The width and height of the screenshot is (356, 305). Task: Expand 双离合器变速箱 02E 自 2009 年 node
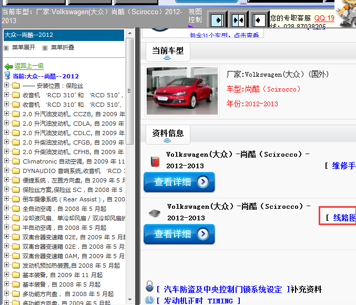click(x=7, y=237)
